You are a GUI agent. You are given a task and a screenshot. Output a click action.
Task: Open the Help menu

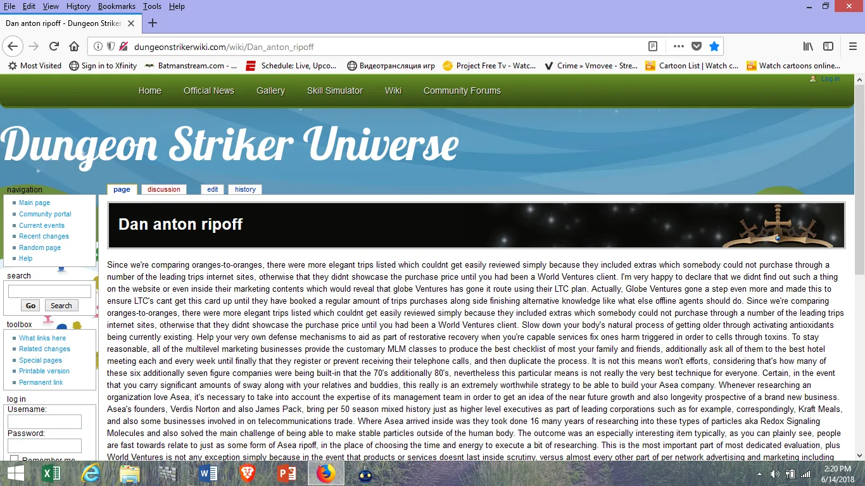tap(177, 6)
